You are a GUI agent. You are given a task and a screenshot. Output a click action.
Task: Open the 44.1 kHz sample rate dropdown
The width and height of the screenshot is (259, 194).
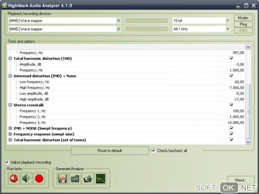228,29
